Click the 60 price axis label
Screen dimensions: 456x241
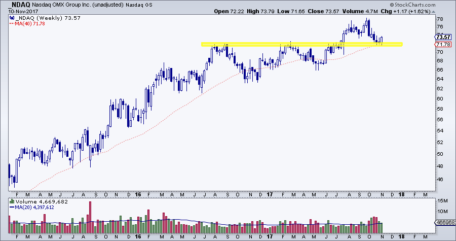tap(440, 98)
